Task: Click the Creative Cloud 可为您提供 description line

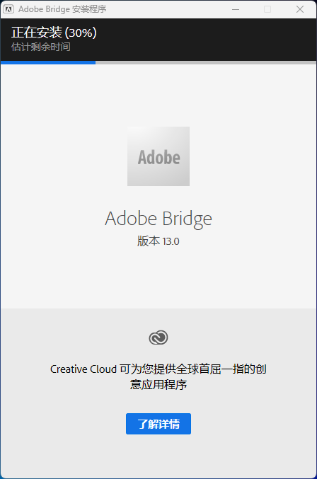Action: tap(158, 369)
